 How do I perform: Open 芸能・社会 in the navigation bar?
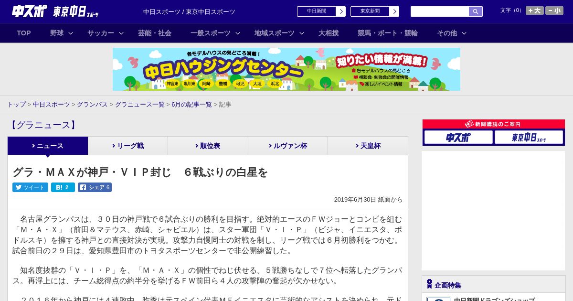coord(155,33)
